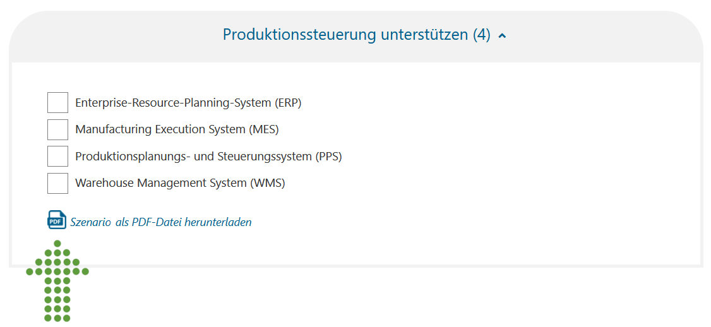The width and height of the screenshot is (711, 327).
Task: Click the (4) count in the header
Action: click(482, 35)
